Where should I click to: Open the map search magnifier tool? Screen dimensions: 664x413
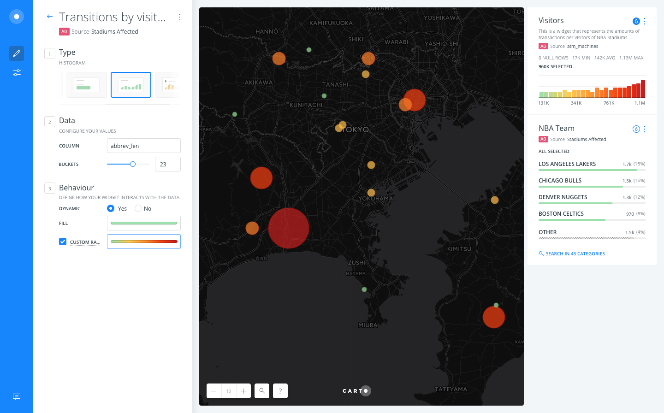[x=261, y=390]
